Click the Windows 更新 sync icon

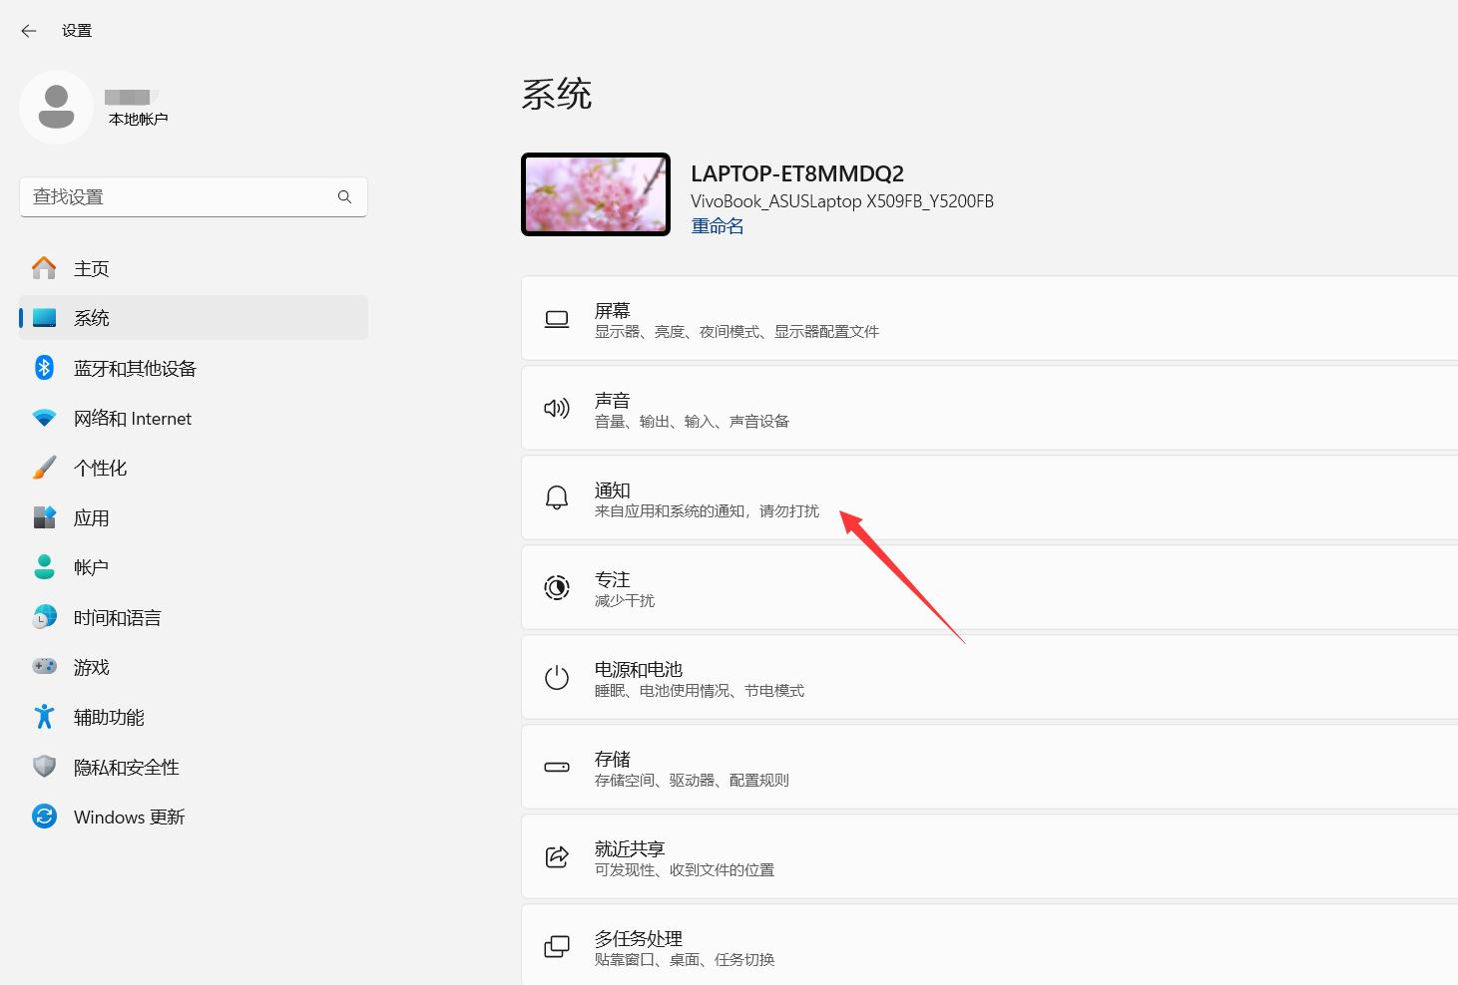[44, 817]
